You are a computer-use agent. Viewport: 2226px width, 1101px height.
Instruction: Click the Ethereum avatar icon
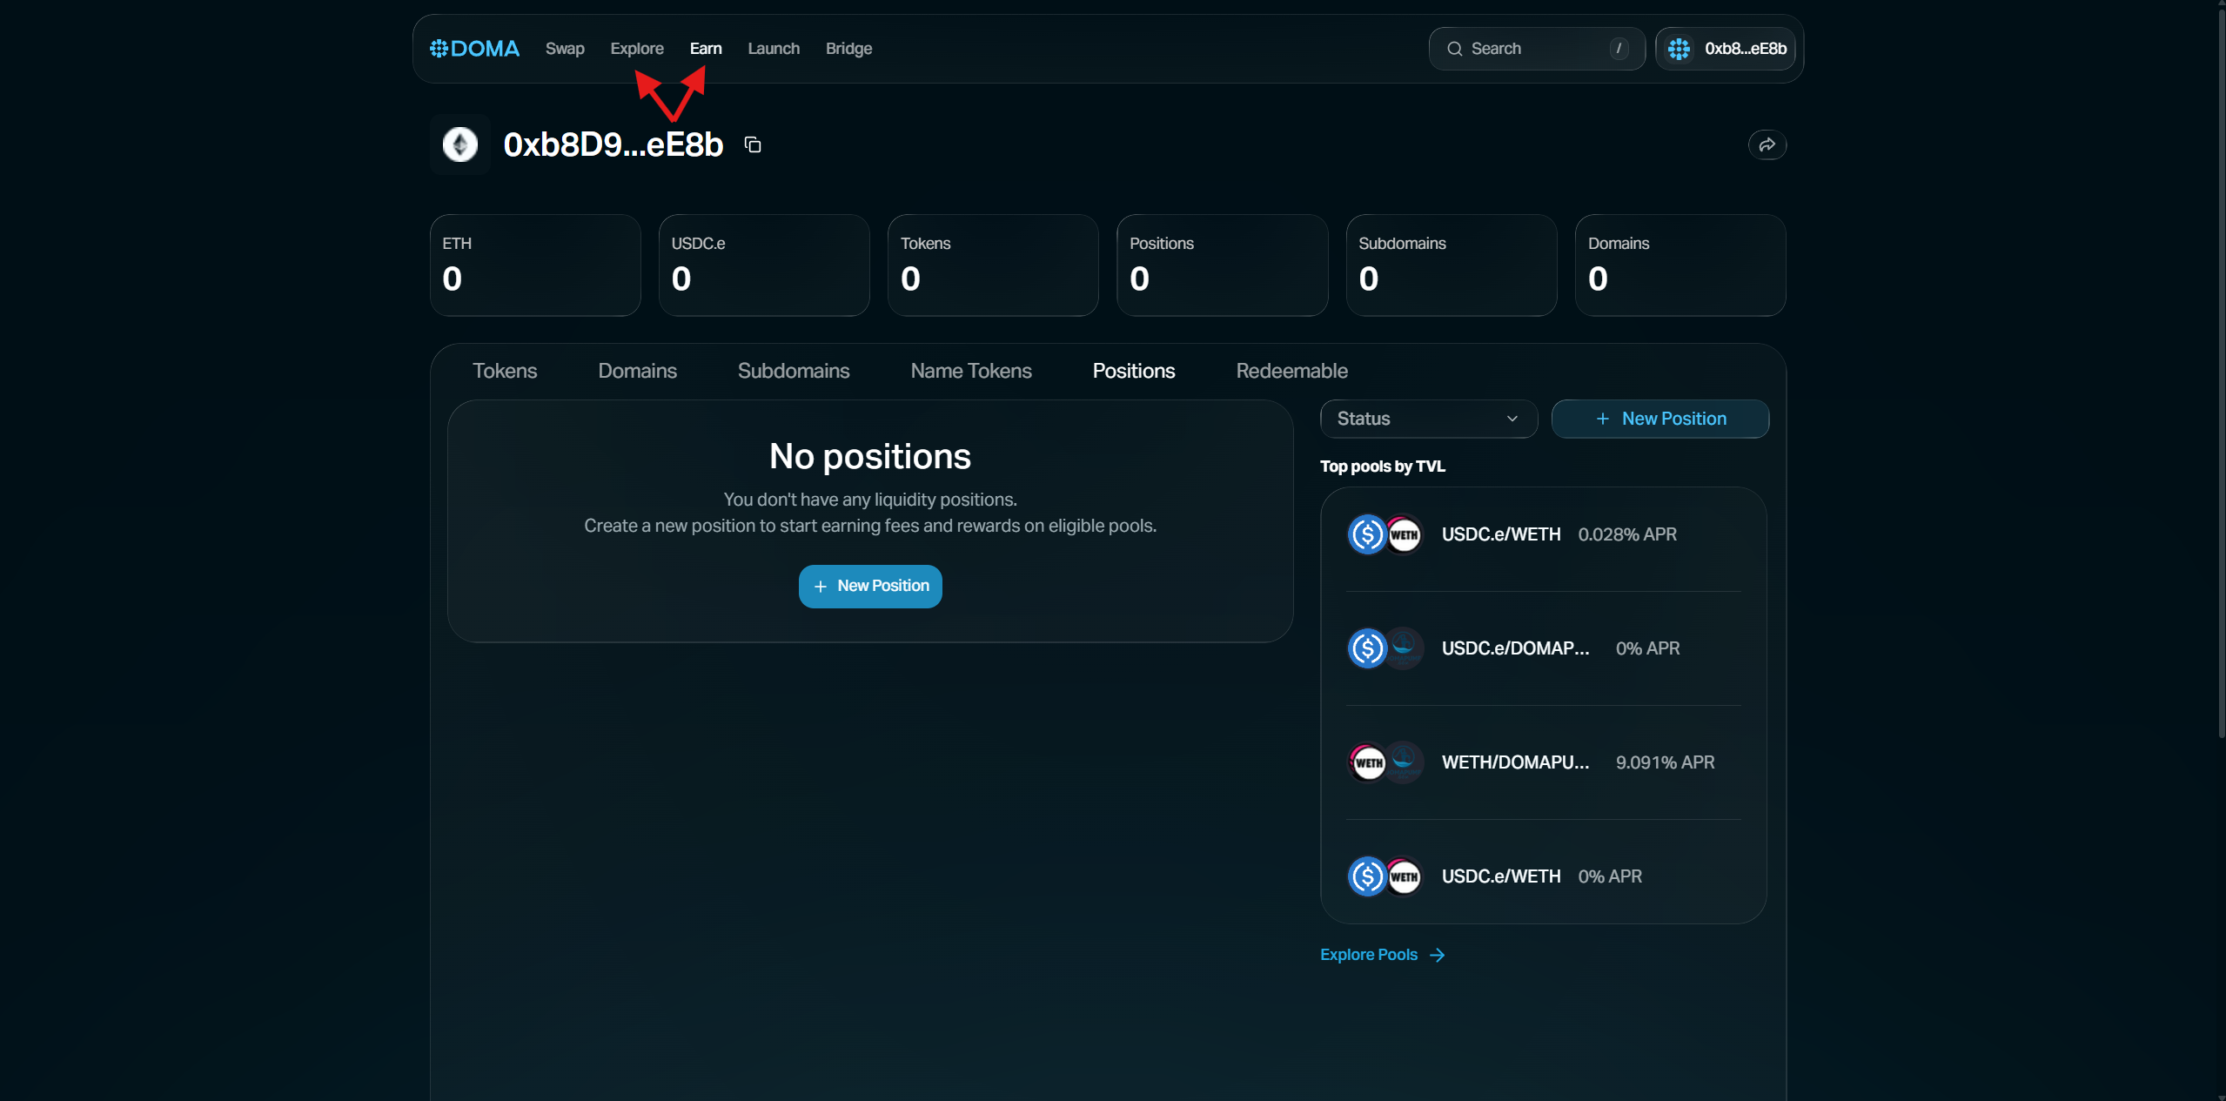click(460, 144)
